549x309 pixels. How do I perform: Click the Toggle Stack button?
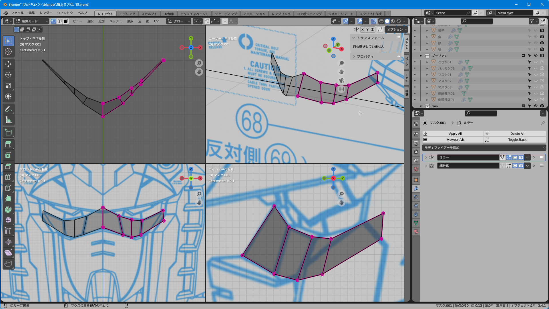pos(517,140)
